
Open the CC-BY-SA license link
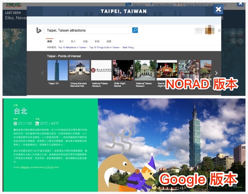(x=49, y=167)
